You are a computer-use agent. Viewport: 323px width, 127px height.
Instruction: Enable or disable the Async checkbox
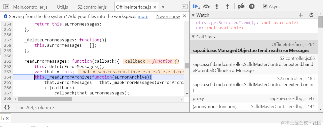[x=265, y=7]
